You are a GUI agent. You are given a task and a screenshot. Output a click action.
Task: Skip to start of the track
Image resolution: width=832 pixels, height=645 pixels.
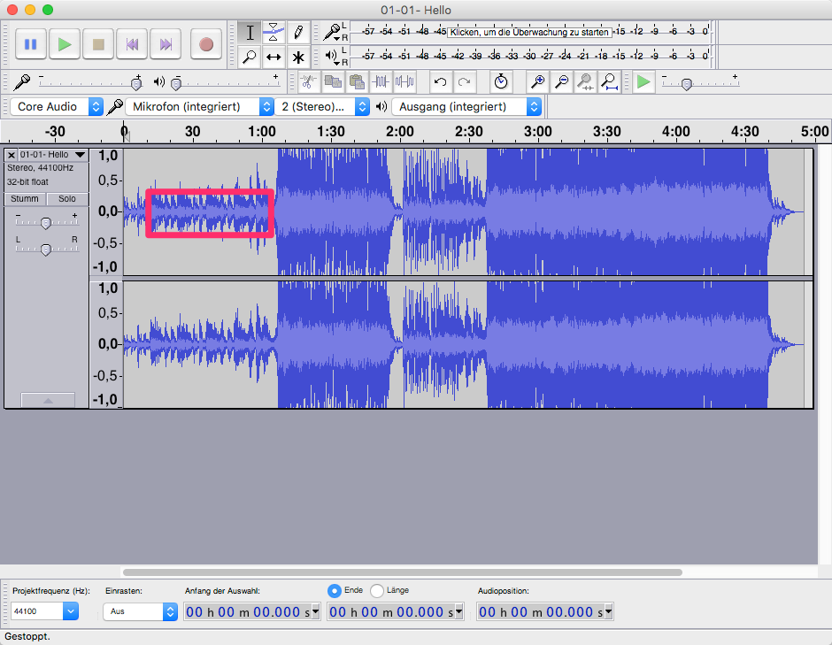(133, 44)
